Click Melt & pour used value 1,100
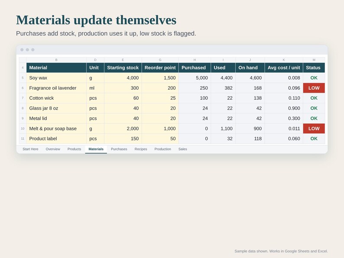344x258 pixels. pyautogui.click(x=223, y=129)
